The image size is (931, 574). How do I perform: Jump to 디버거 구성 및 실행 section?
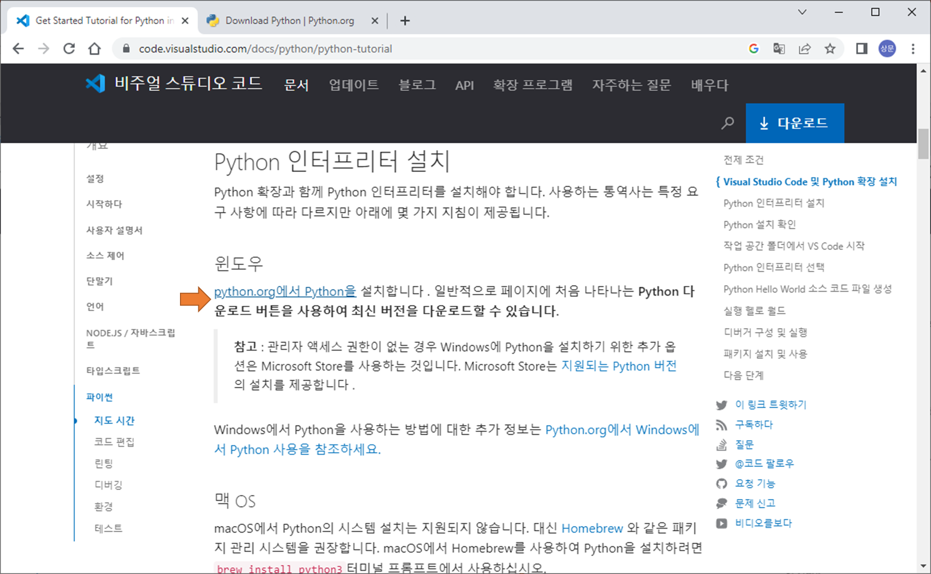pyautogui.click(x=765, y=332)
